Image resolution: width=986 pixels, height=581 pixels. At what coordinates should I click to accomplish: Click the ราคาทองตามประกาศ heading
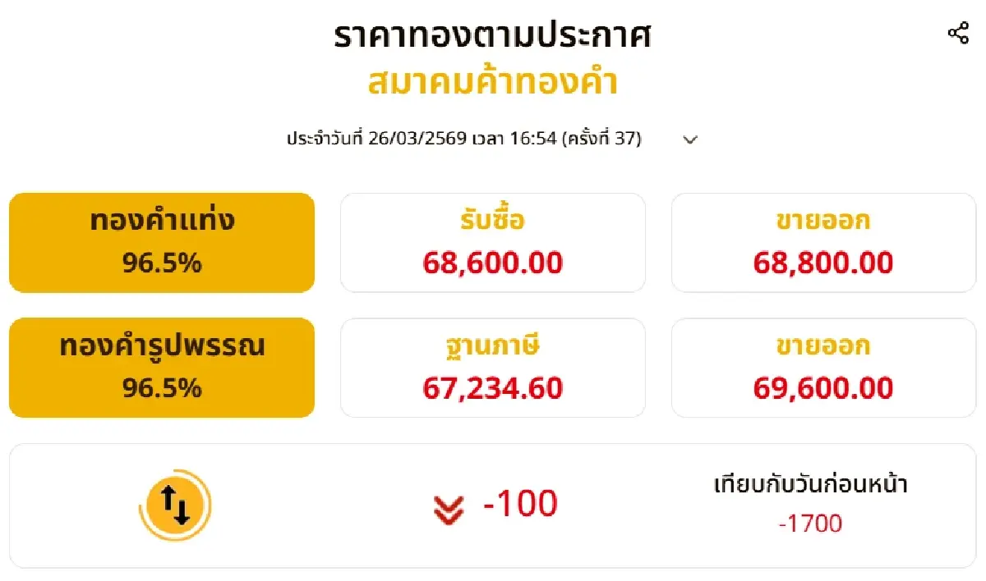click(x=493, y=34)
